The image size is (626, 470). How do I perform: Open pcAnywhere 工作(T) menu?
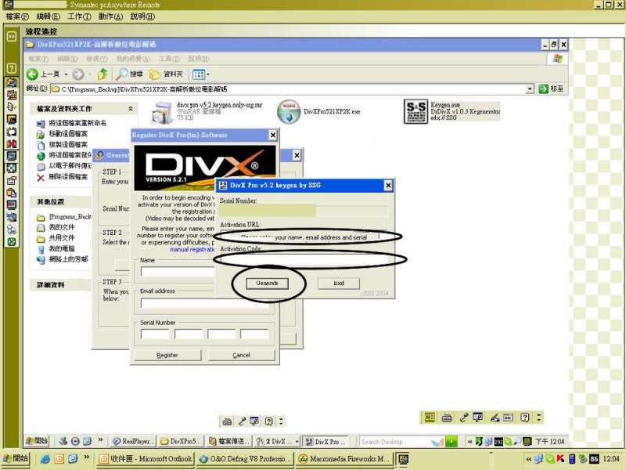pos(79,16)
